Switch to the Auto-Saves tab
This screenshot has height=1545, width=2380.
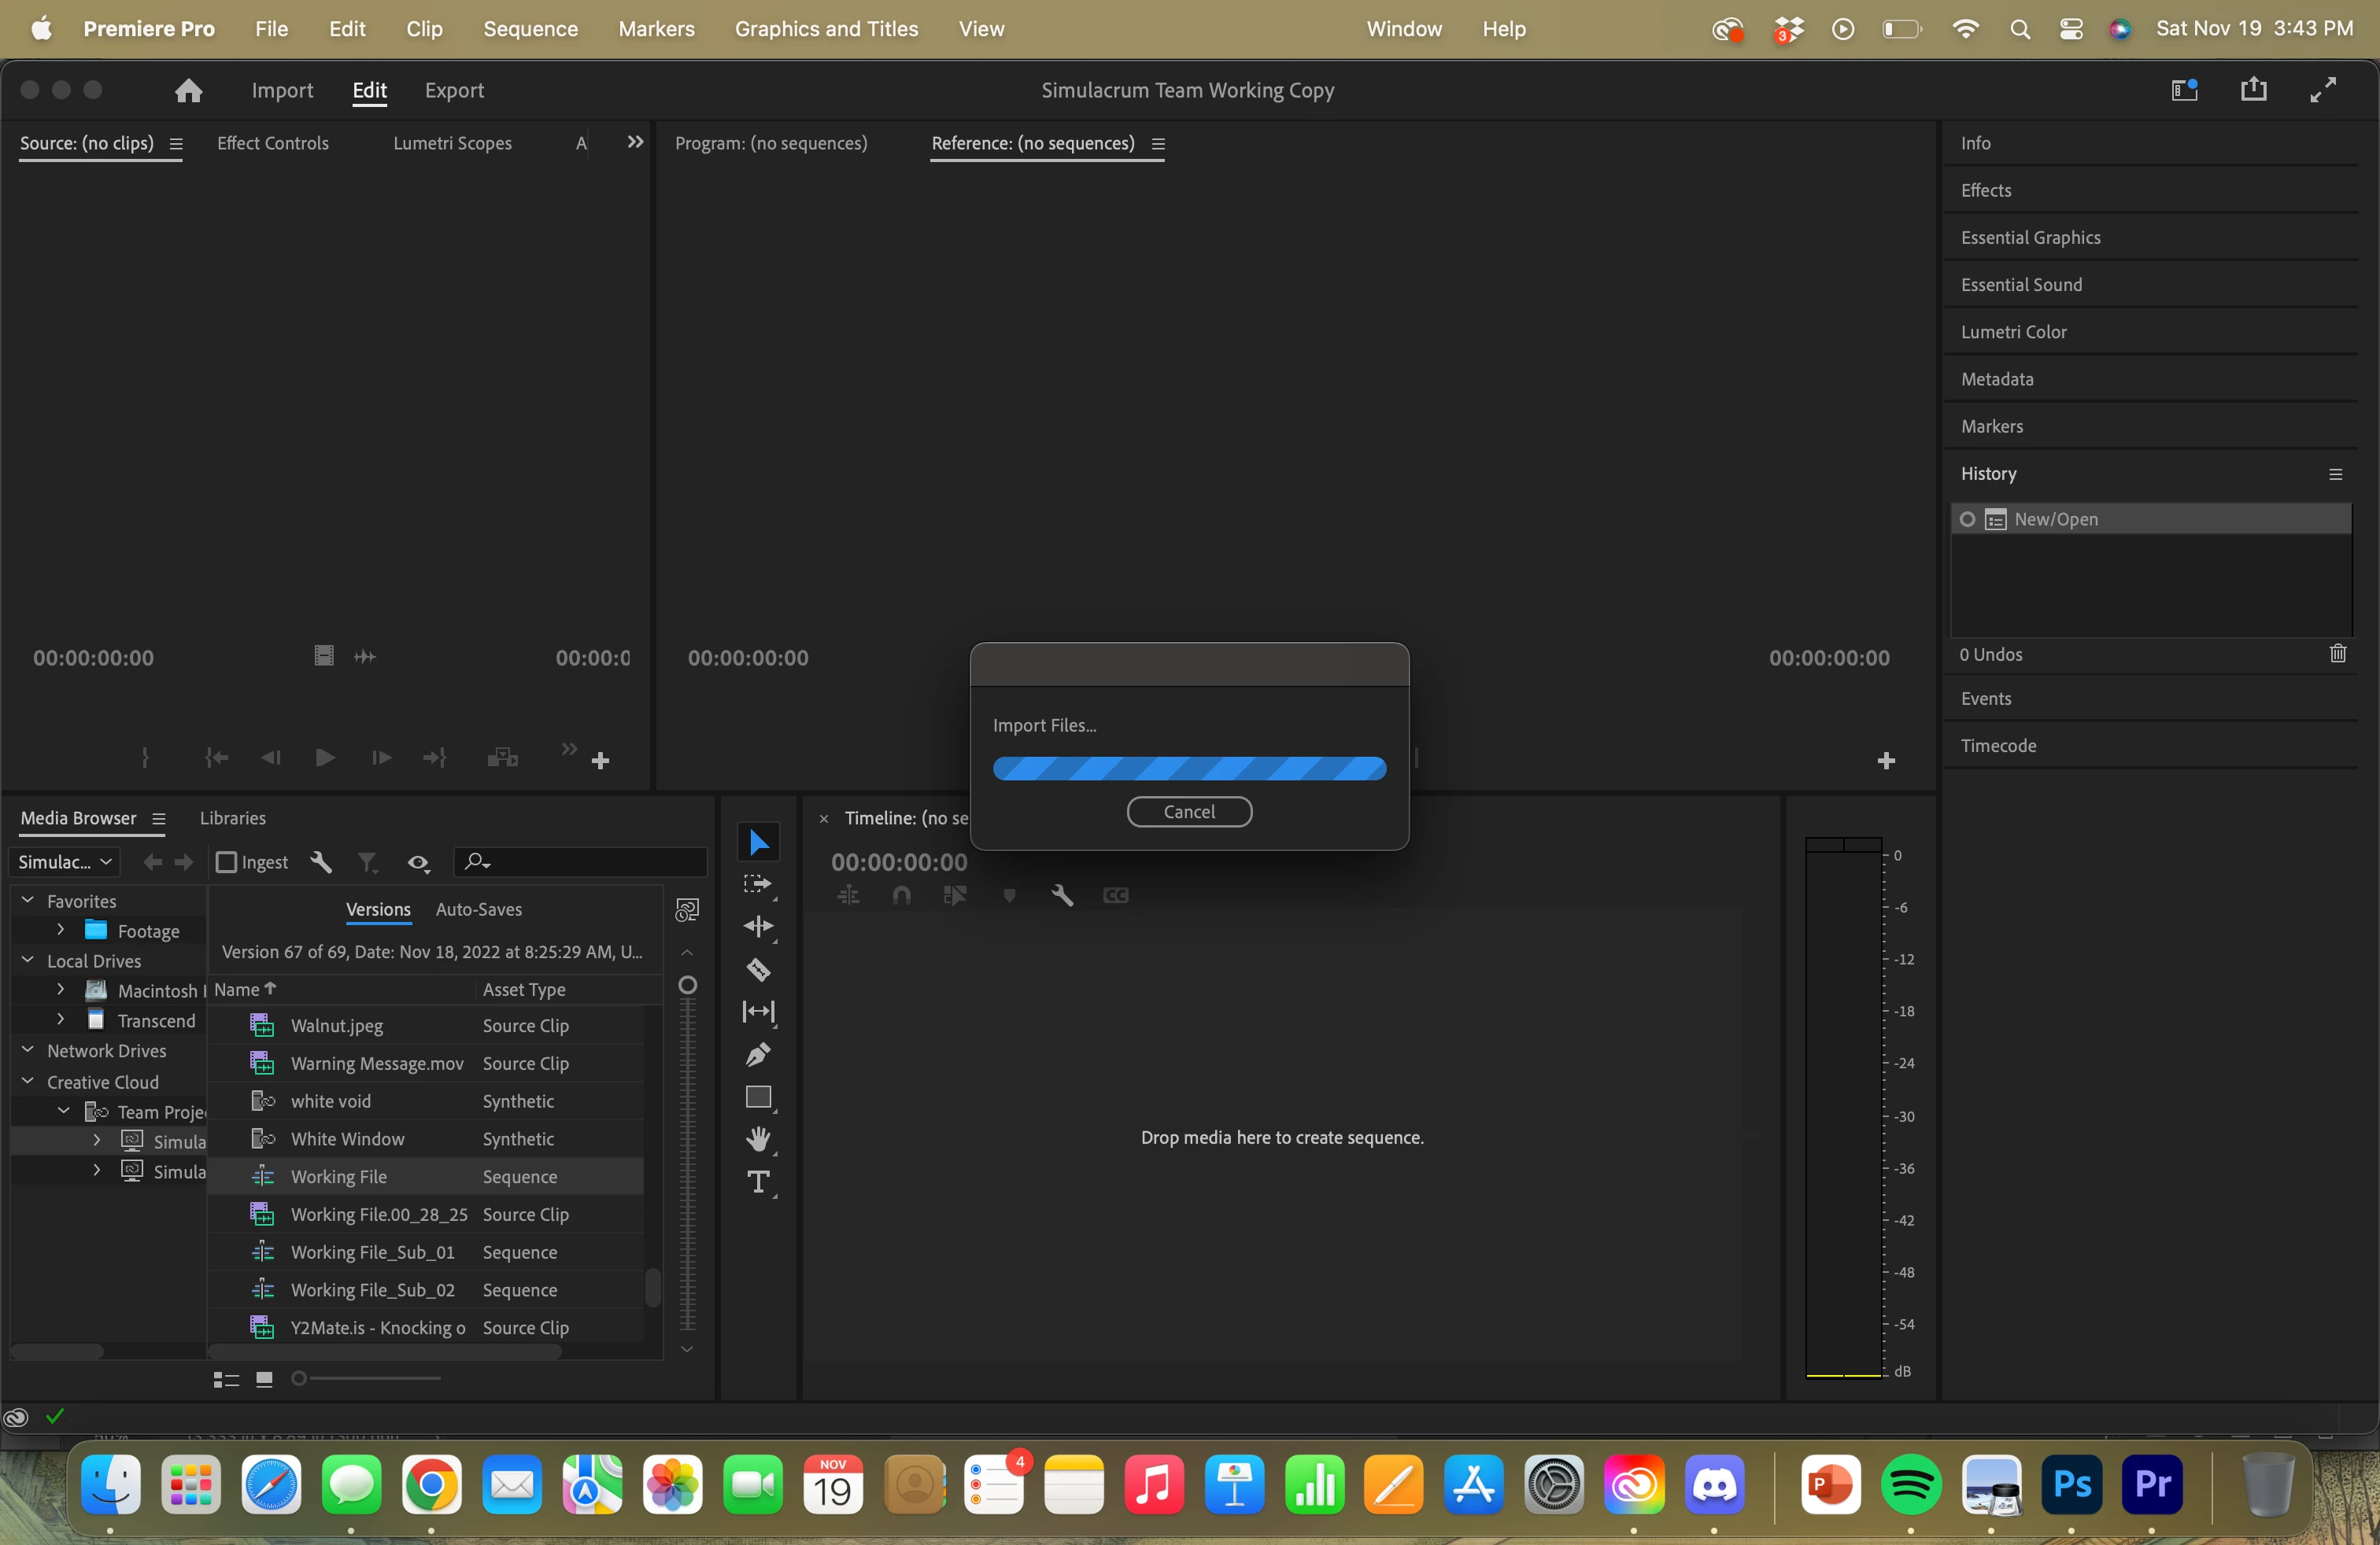tap(478, 909)
